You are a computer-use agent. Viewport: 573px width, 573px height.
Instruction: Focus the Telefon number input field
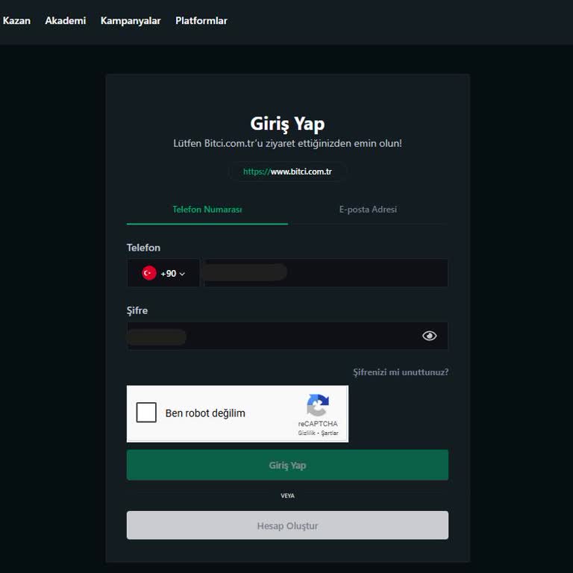pos(326,273)
